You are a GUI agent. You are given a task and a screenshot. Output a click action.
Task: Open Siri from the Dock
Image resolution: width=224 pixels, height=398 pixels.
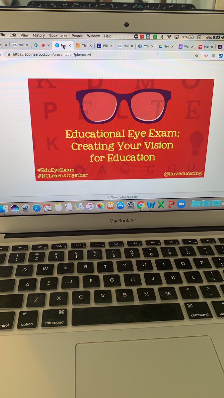coord(15,208)
